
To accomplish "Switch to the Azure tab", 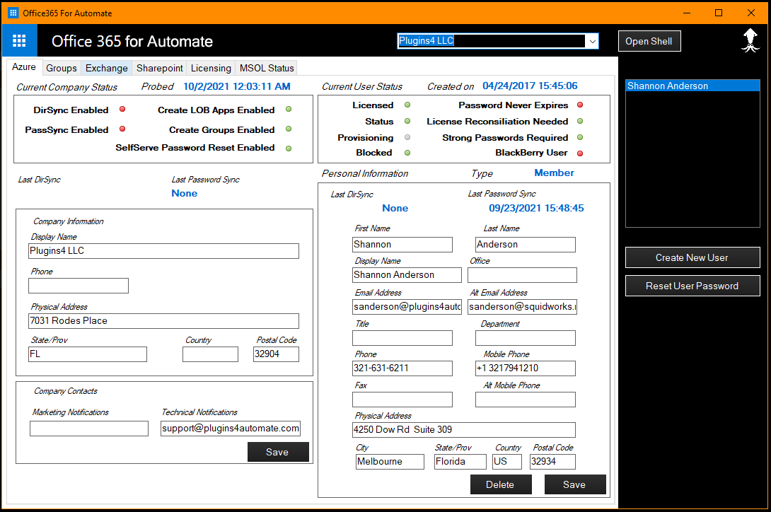I will [24, 67].
